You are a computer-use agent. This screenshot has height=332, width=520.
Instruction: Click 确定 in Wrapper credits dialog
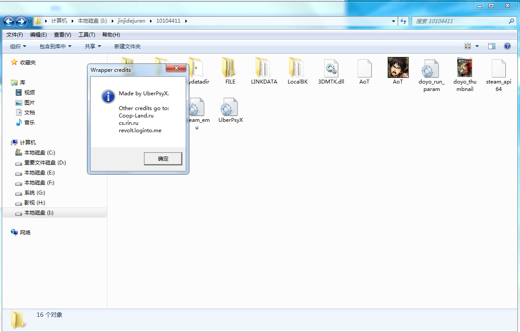163,158
